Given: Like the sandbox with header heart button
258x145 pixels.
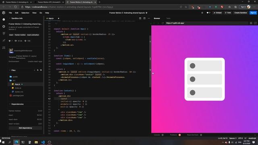Looking at the screenshot, I should (x=208, y=13).
